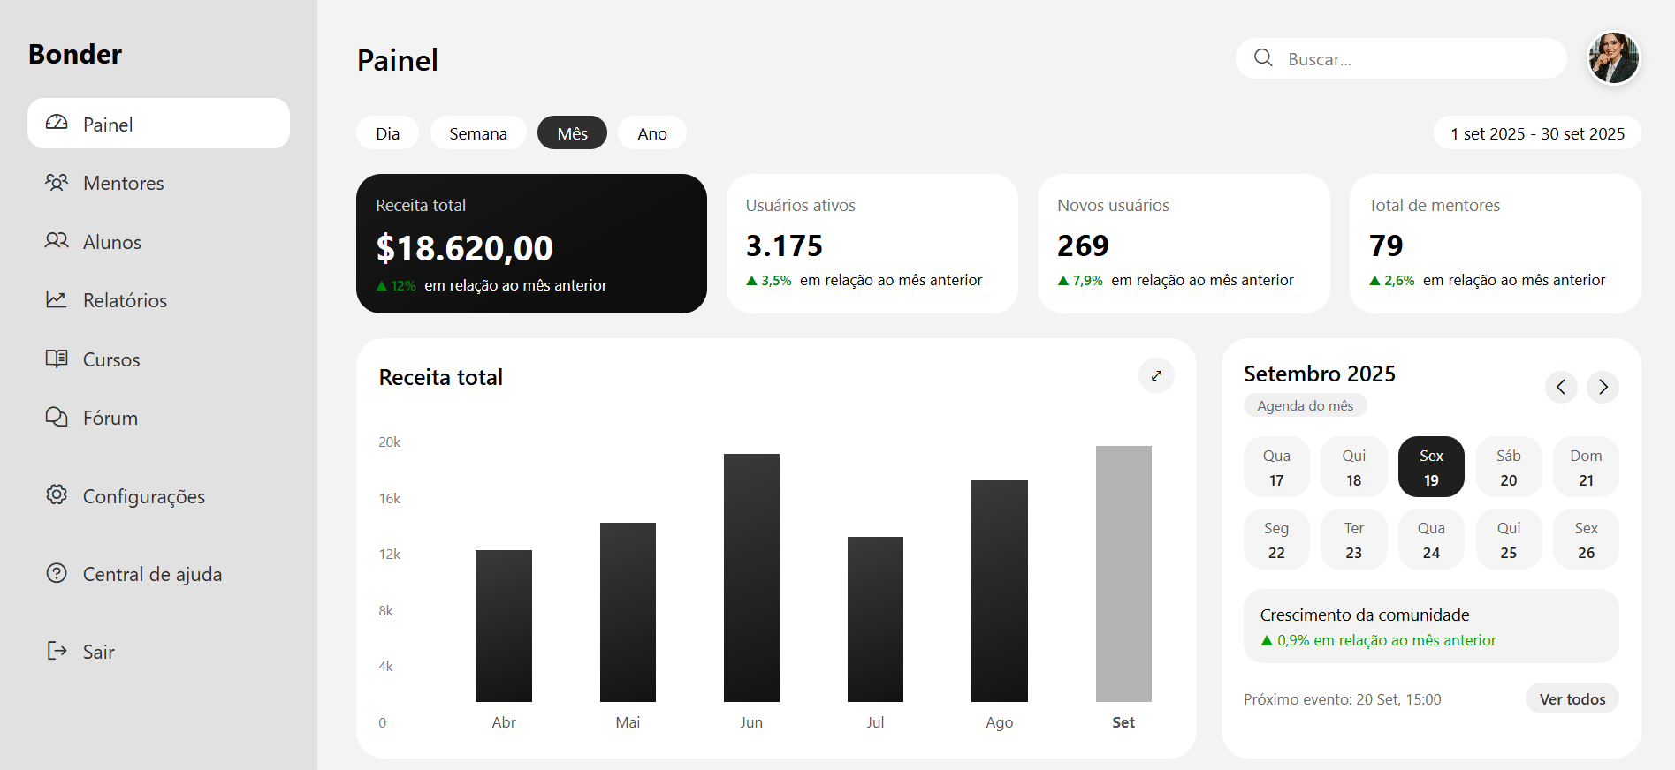Click the Mentores sidebar icon
1675x770 pixels.
point(57,183)
